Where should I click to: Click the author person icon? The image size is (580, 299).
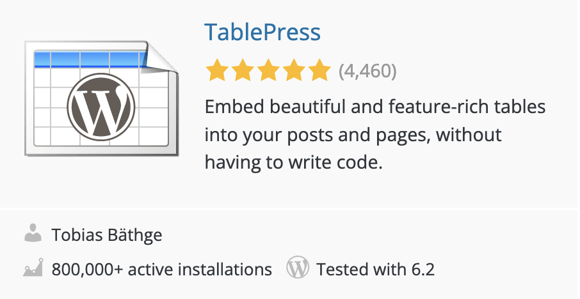click(33, 234)
